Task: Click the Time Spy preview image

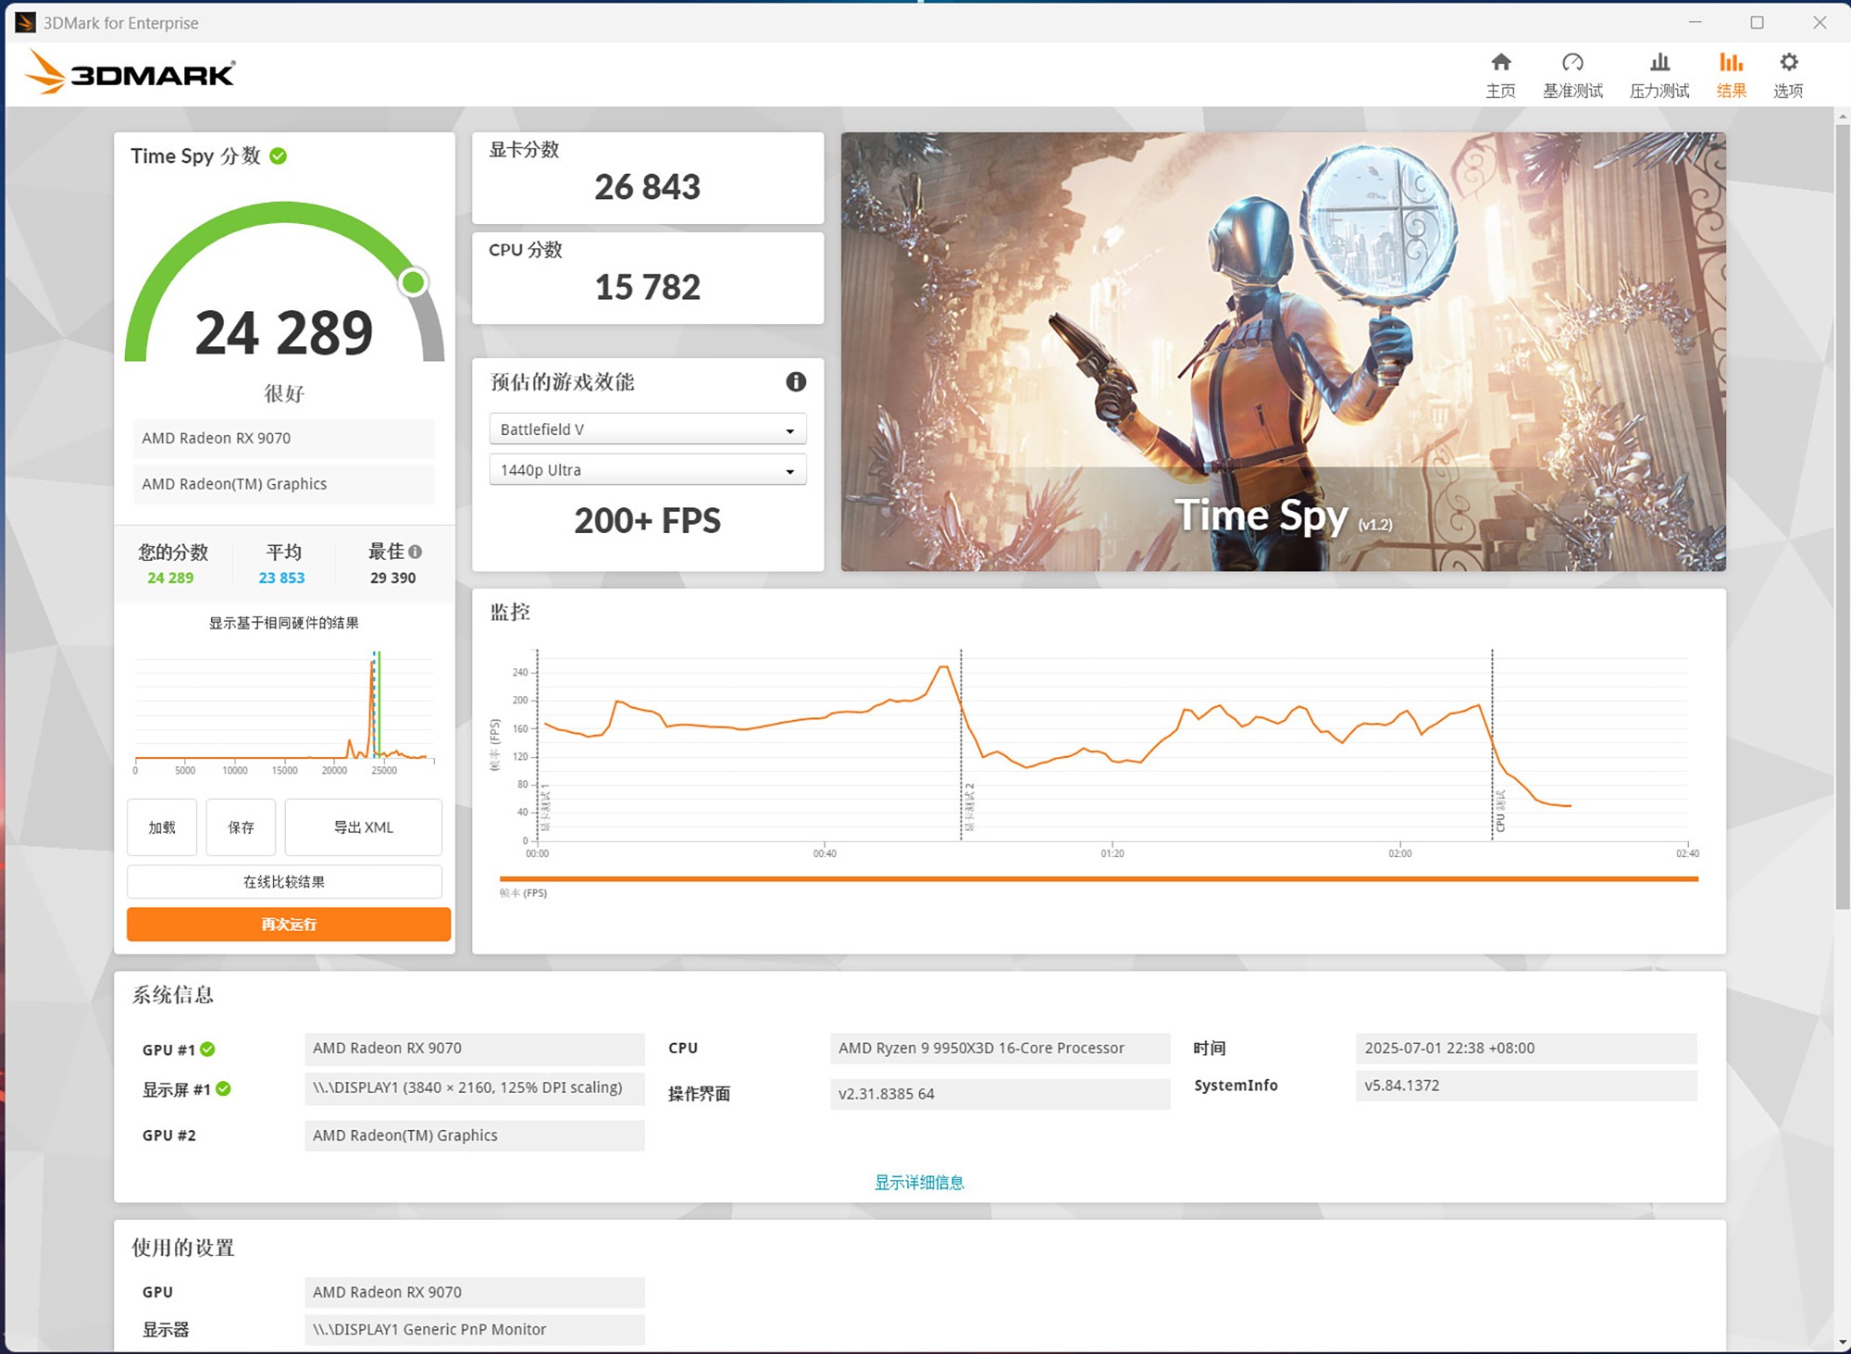Action: click(x=1283, y=352)
